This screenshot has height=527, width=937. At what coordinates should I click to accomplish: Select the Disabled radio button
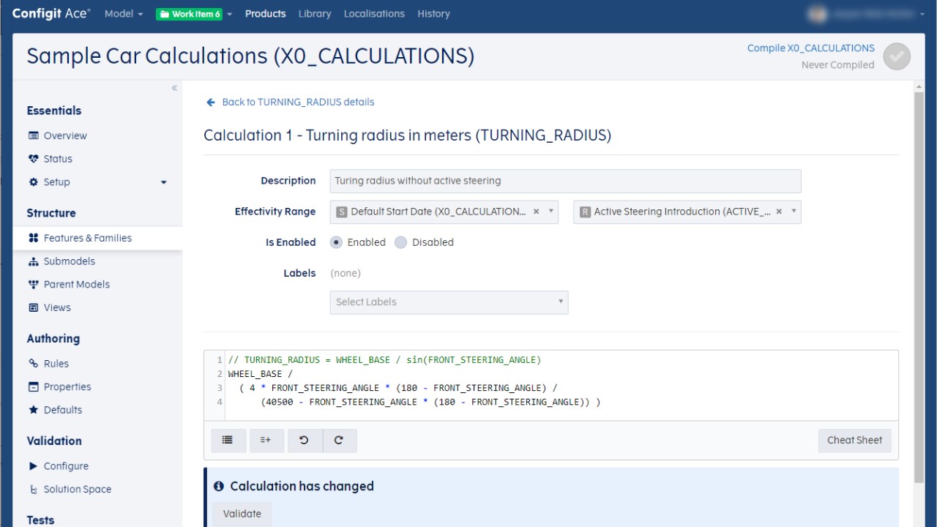click(400, 242)
